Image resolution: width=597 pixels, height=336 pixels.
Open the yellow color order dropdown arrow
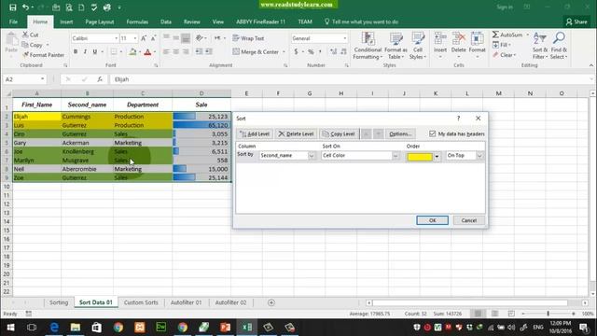pyautogui.click(x=437, y=157)
